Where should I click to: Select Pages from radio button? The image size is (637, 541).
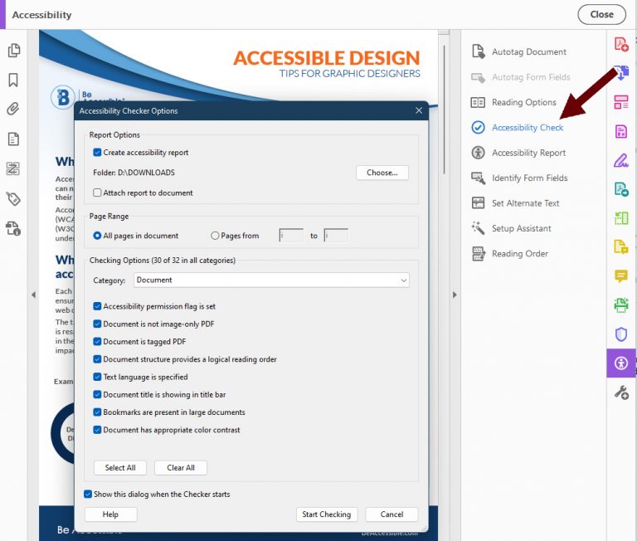tap(215, 236)
